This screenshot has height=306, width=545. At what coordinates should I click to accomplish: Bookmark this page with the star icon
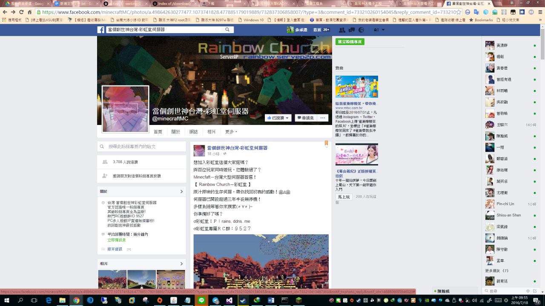tap(459, 12)
